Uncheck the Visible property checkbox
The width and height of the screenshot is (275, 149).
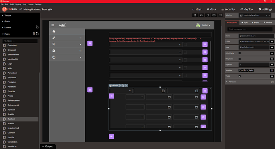pos(240,76)
